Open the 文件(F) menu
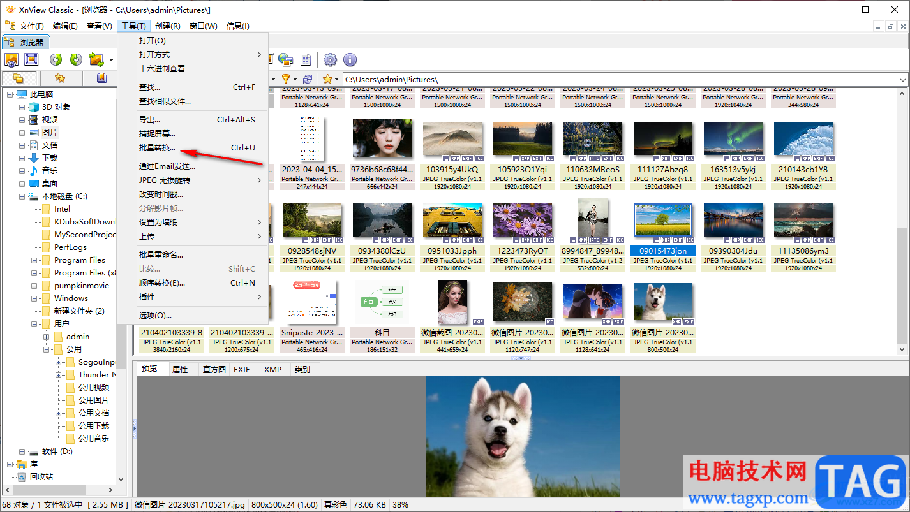The image size is (910, 512). point(31,26)
